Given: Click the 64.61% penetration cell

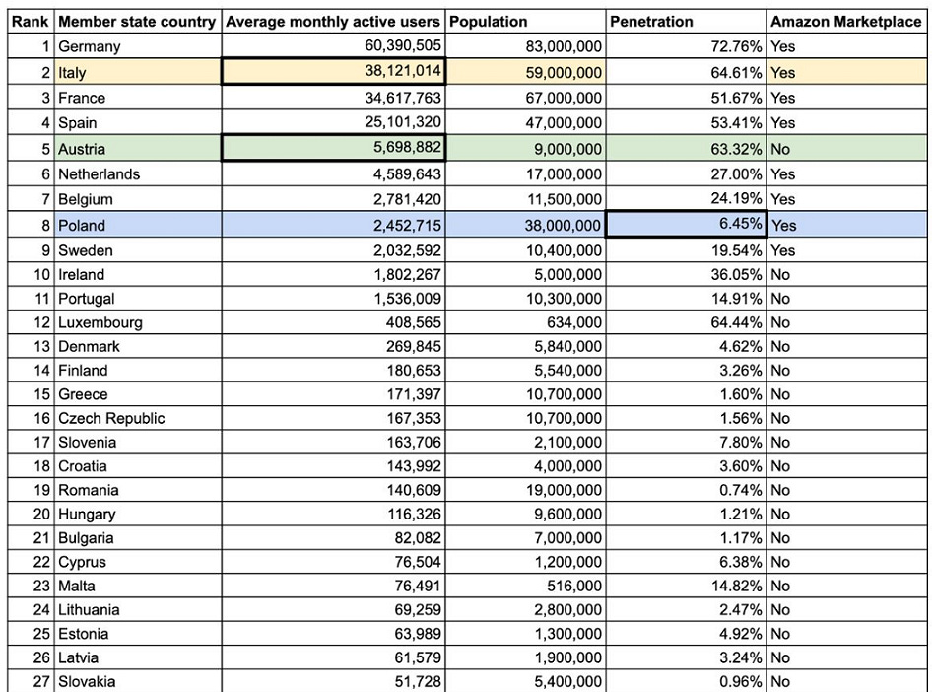Looking at the screenshot, I should [686, 72].
